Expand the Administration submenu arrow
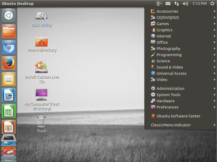The width and height of the screenshot is (217, 162). (x=215, y=89)
